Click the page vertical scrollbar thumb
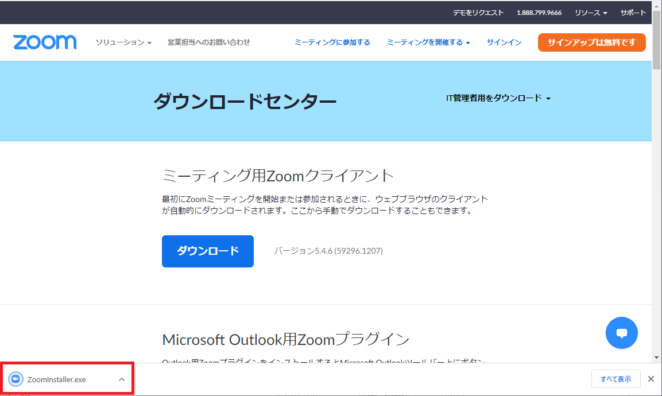Screen dimensions: 662x396 [656, 40]
